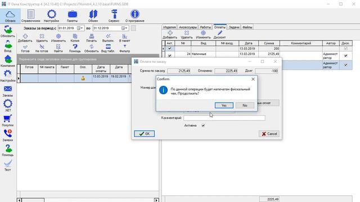
Task: Add a payment with Добавить in Оплаты
Action: [x=170, y=35]
